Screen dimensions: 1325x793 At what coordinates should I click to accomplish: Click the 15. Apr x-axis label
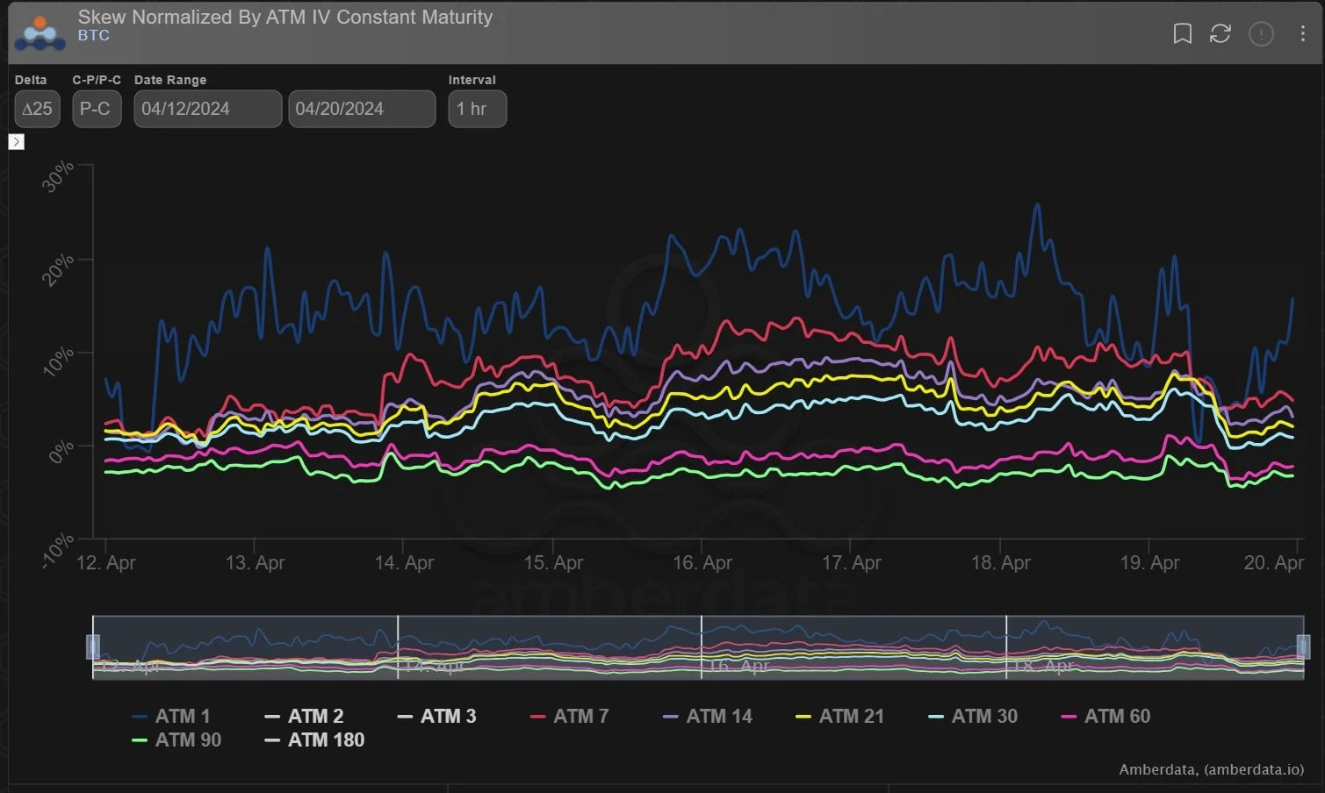coord(553,562)
